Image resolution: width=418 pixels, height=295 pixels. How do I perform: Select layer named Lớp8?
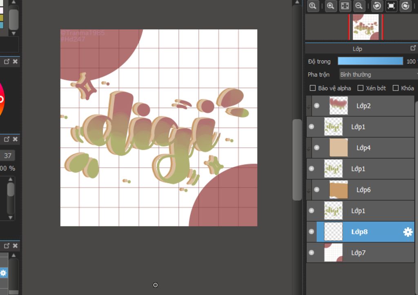(359, 232)
